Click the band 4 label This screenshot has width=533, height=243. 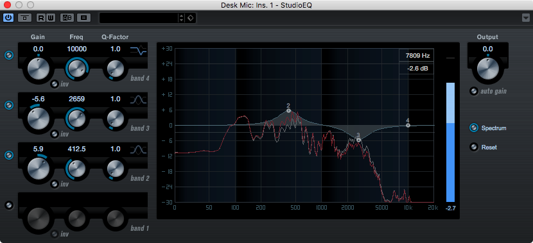140,78
